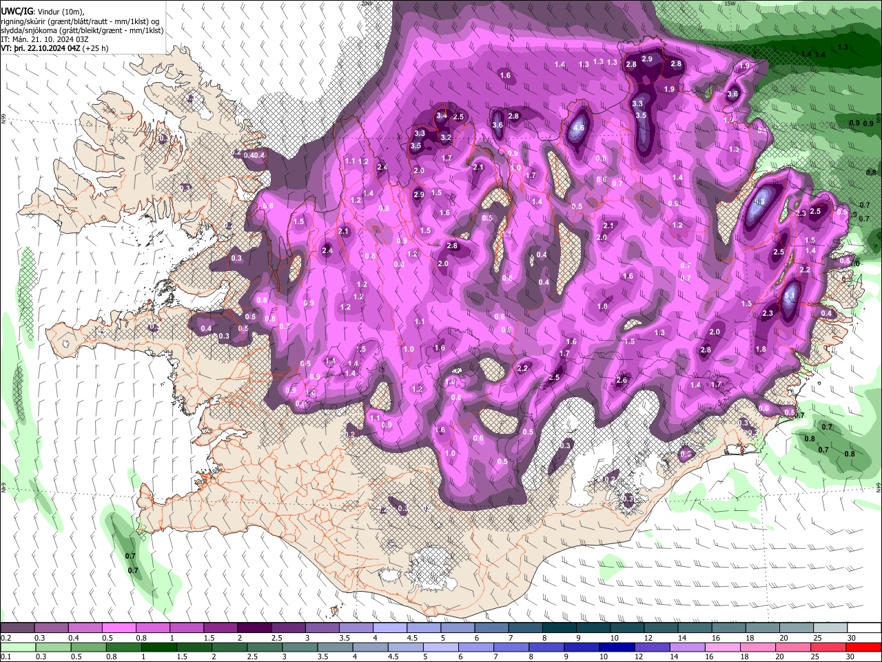
Task: Click the 4.3 value over eastern Iceland
Action: click(x=759, y=201)
